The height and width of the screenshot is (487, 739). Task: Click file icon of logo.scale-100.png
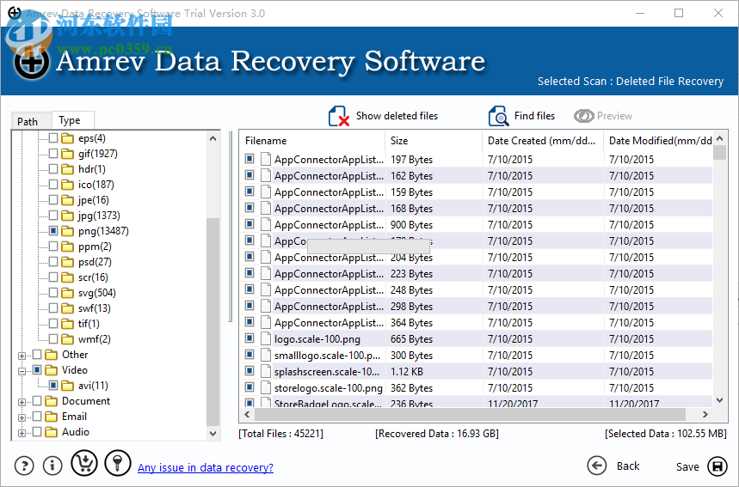point(266,338)
